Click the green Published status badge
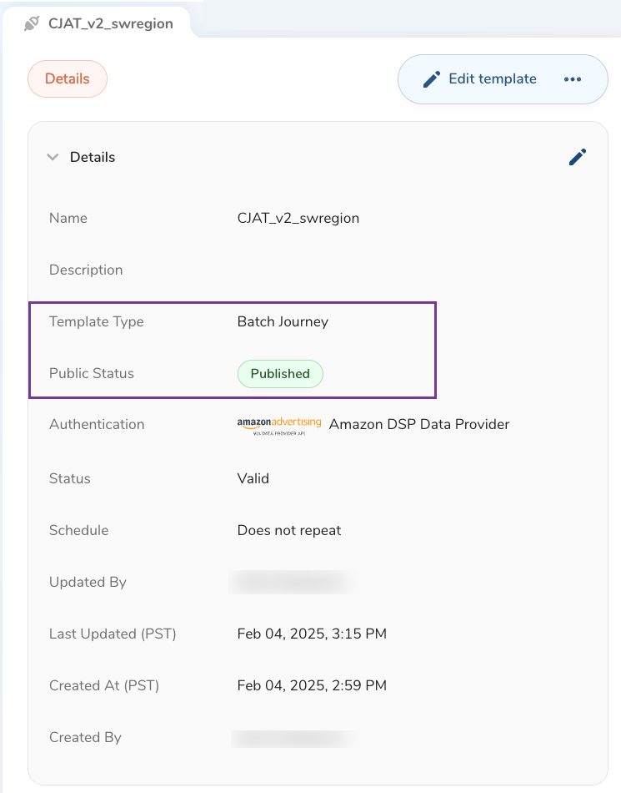The image size is (621, 793). pyautogui.click(x=280, y=374)
